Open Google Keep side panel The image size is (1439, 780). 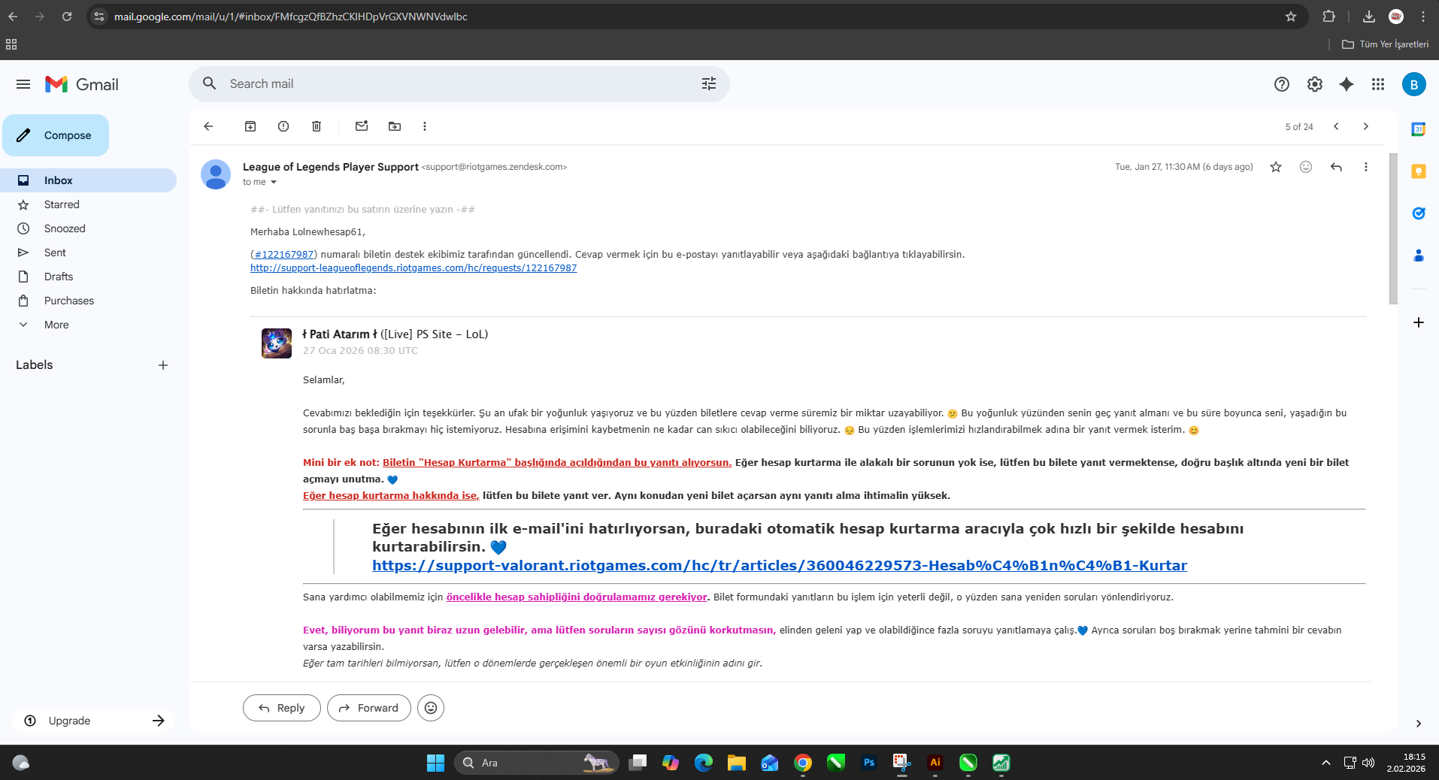(x=1419, y=171)
